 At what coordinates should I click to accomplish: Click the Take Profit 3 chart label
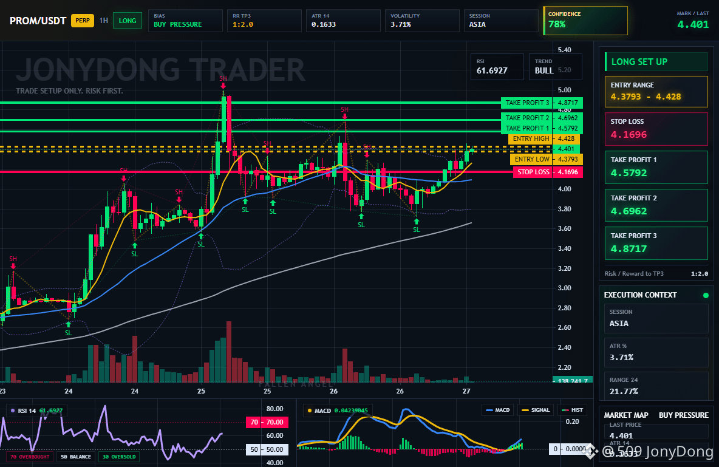527,103
